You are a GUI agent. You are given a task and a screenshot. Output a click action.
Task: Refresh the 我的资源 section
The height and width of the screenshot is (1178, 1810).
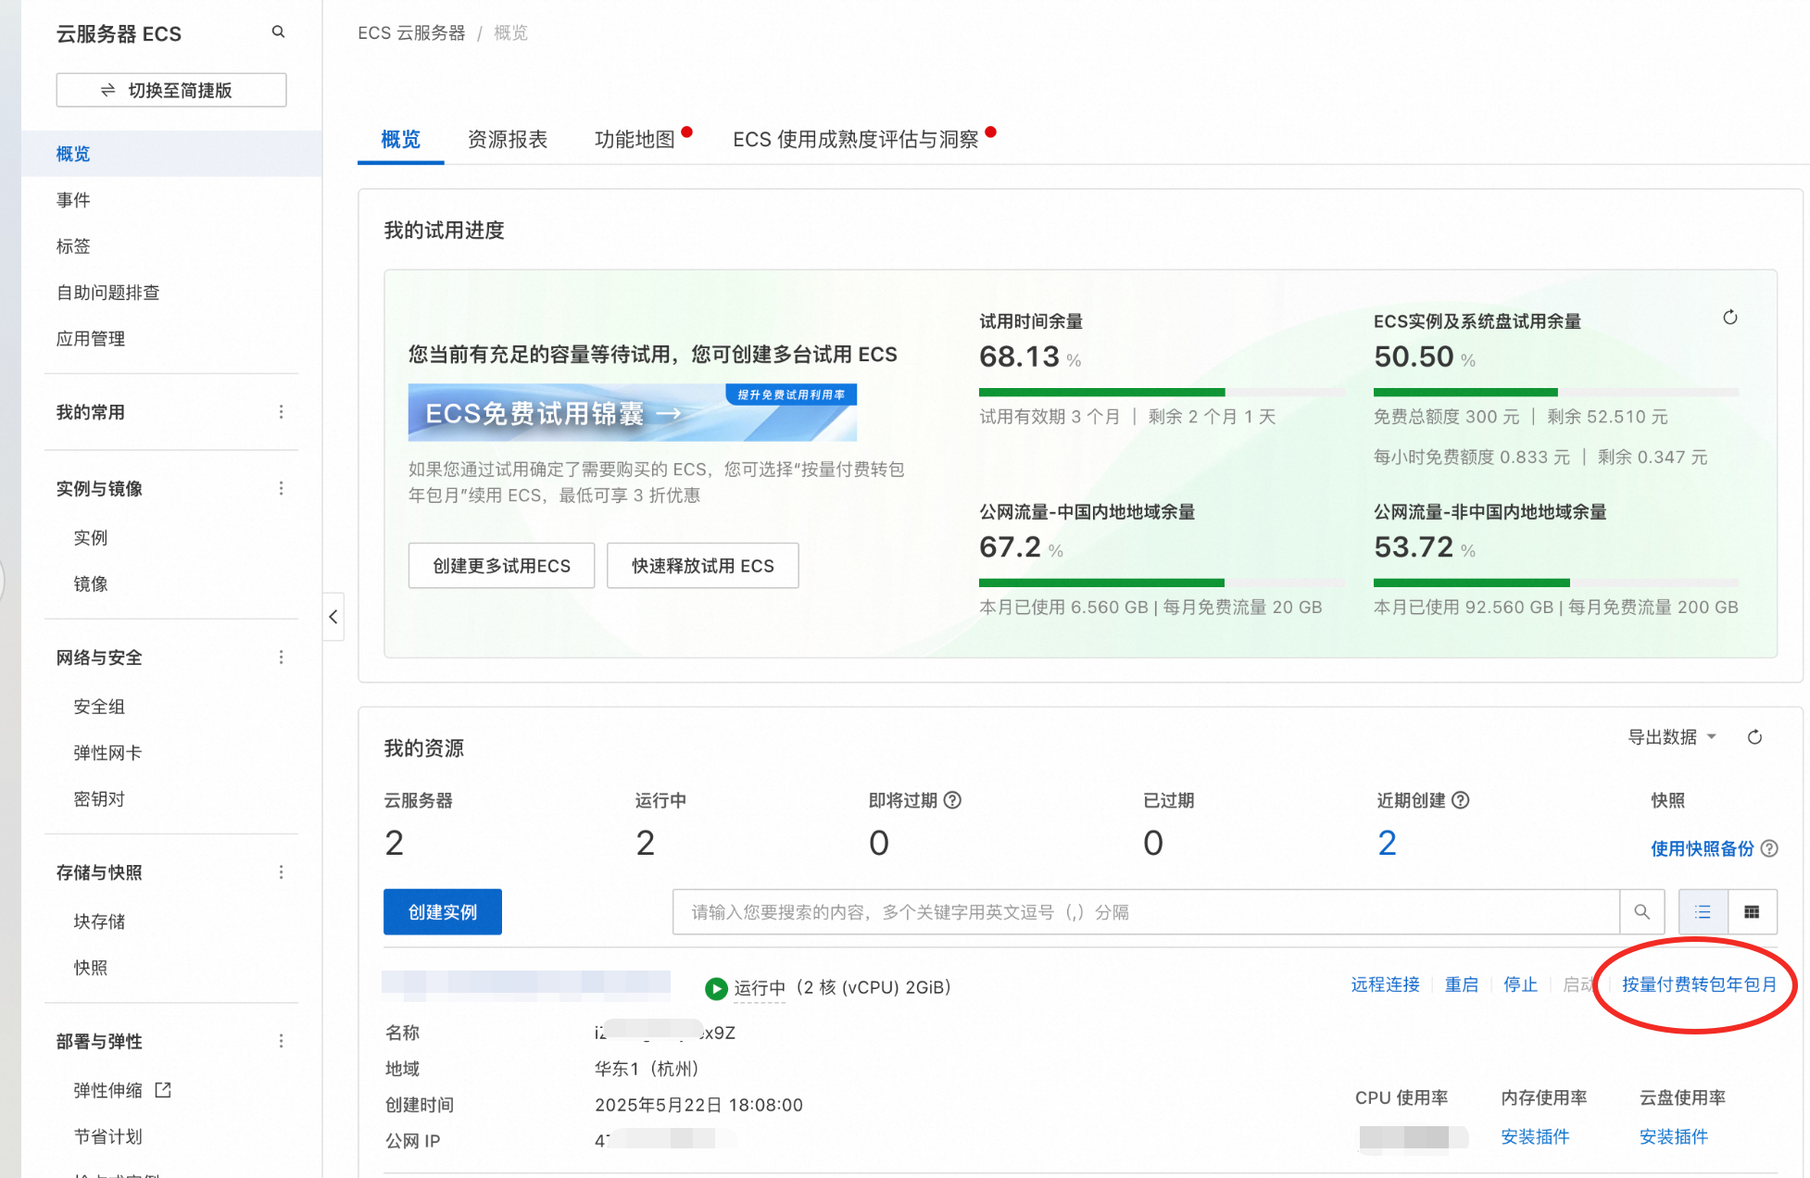(1754, 737)
